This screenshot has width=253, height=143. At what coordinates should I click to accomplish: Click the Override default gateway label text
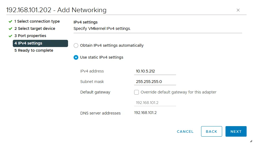tap(178, 92)
